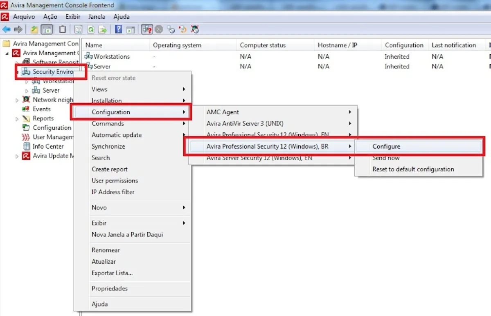Open the Janela menu

coord(97,17)
